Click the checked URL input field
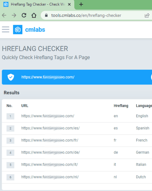 [x=85, y=77]
